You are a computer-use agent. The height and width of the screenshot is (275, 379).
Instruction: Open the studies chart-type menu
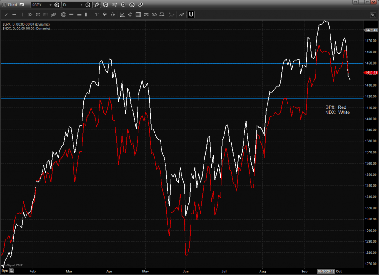pyautogui.click(x=105, y=5)
